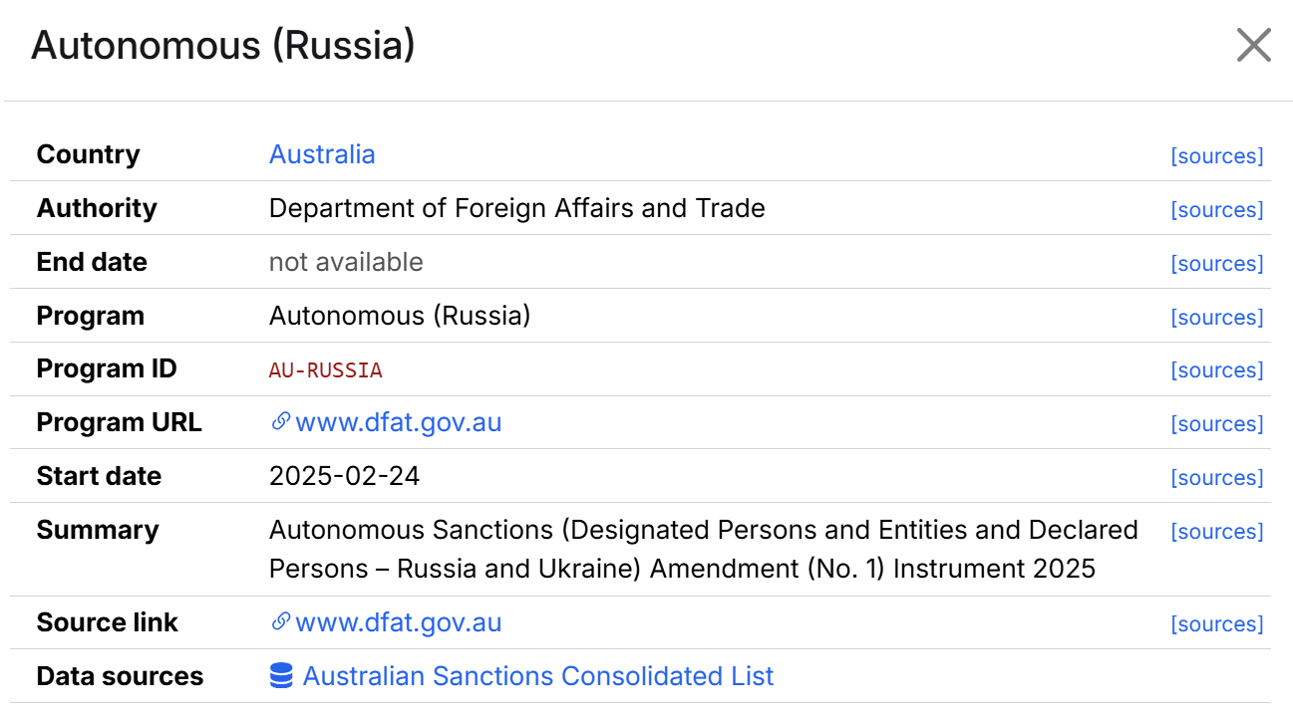The width and height of the screenshot is (1293, 725).
Task: Show sources for the Summary row
Action: point(1217,532)
